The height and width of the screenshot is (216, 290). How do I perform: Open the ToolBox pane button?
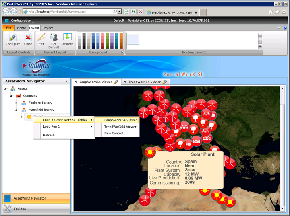(x=36, y=209)
